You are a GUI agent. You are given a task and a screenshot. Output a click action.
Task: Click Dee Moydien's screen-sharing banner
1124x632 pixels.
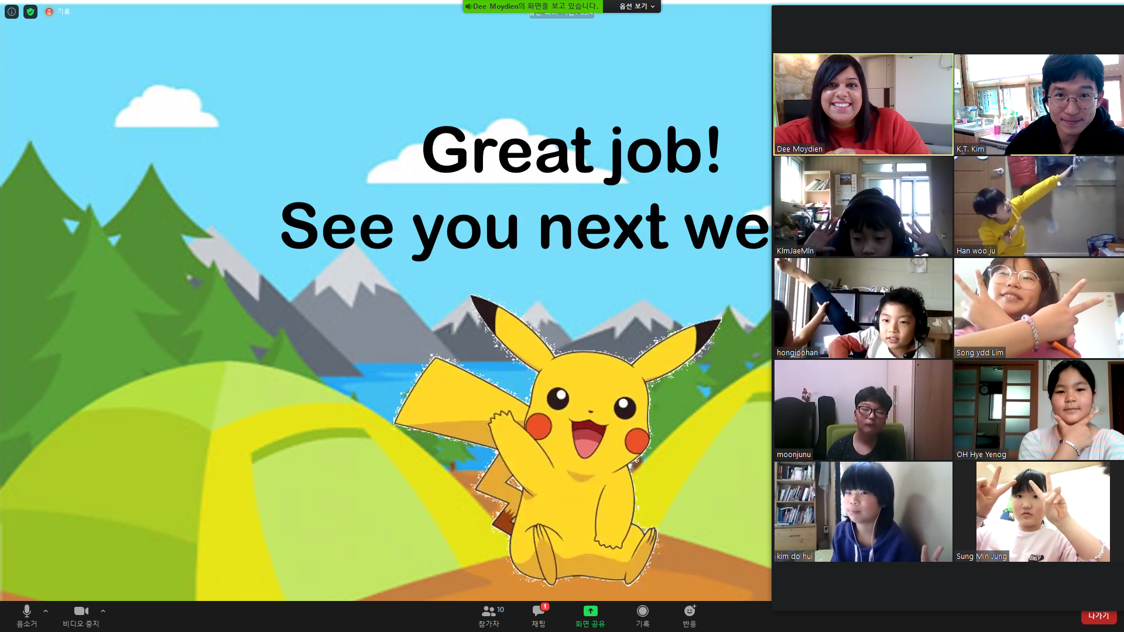tap(533, 6)
